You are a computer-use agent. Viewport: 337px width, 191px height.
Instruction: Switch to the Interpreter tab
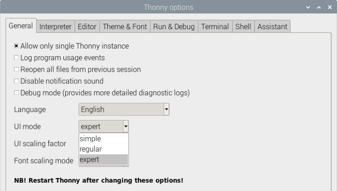tap(55, 26)
